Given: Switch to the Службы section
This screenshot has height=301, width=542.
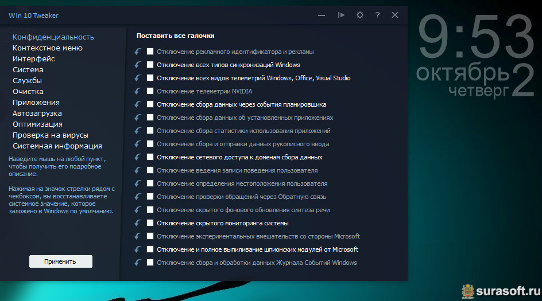Looking at the screenshot, I should [27, 81].
